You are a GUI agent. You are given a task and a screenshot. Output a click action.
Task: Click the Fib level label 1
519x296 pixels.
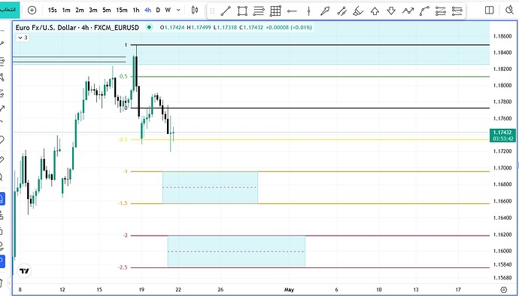pos(126,44)
